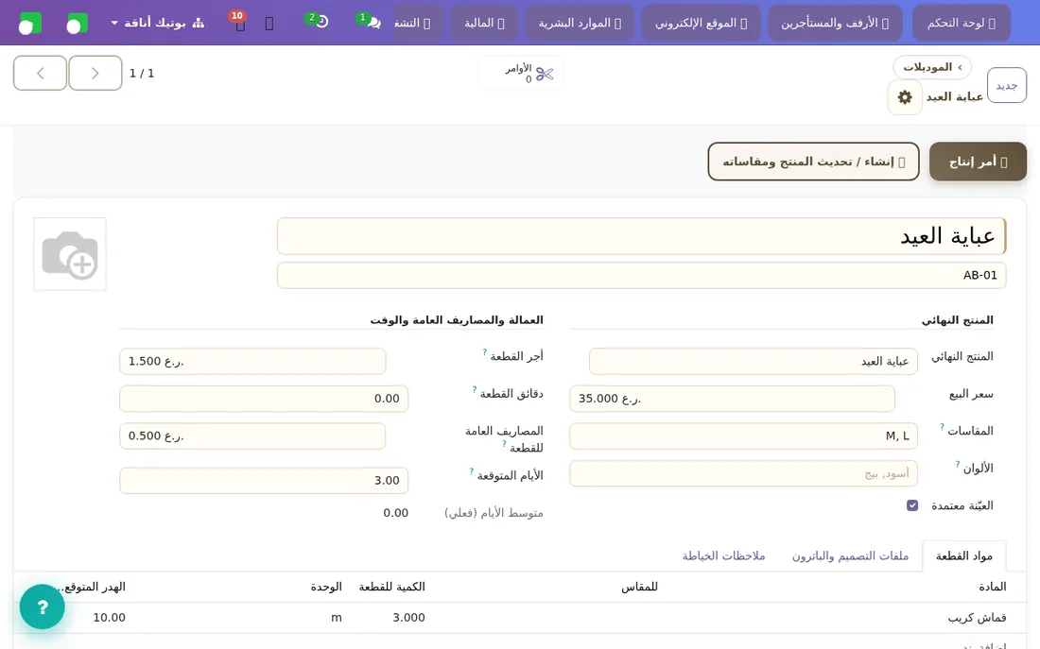Switch to ملفات التصميم والباترون tab
The height and width of the screenshot is (649, 1040).
point(850,555)
